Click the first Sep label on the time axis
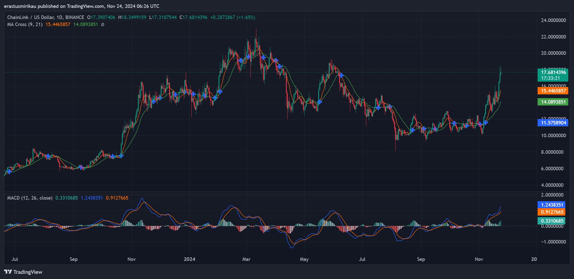This screenshot has width=574, height=279. pos(74,259)
